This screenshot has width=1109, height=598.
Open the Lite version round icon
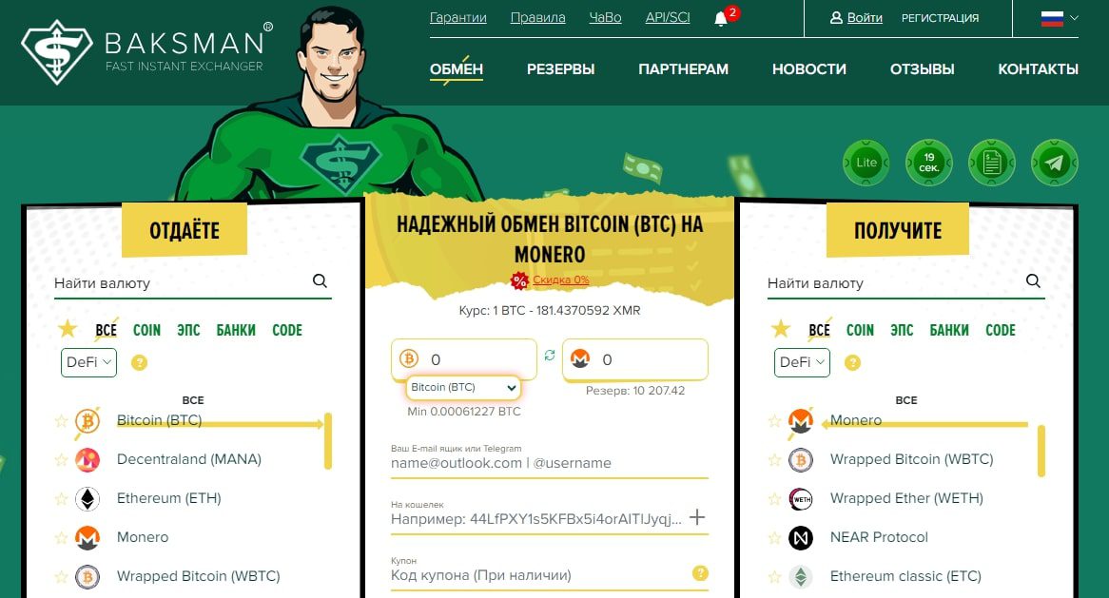click(866, 163)
